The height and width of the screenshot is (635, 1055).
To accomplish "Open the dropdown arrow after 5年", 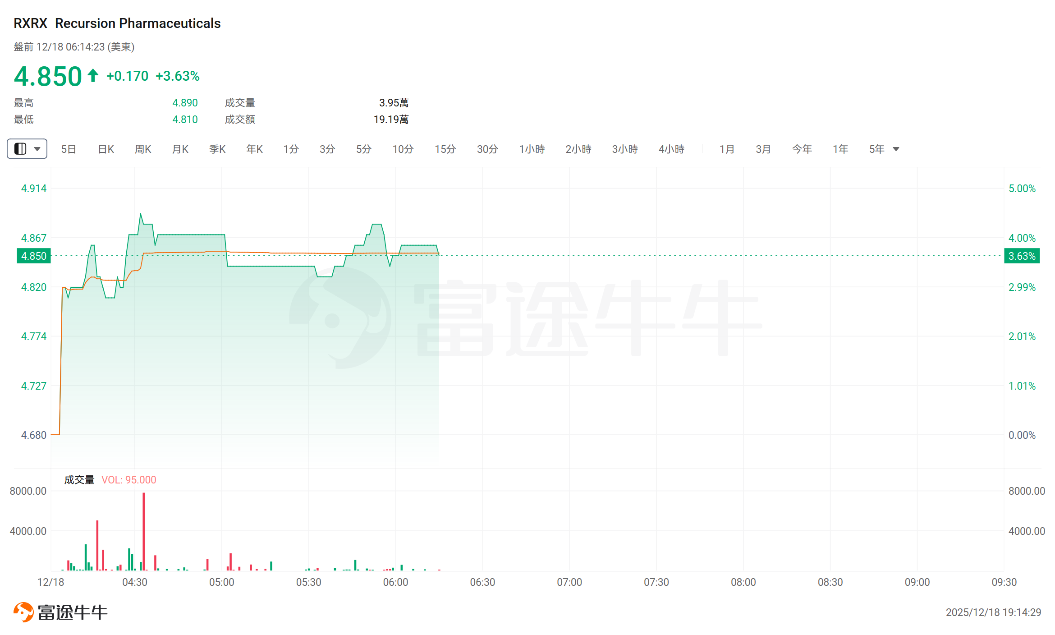I will (896, 149).
